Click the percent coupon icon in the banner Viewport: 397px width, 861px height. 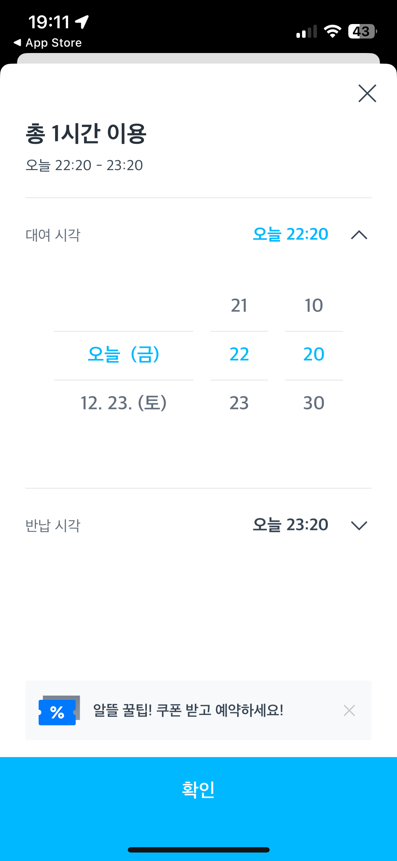point(58,710)
